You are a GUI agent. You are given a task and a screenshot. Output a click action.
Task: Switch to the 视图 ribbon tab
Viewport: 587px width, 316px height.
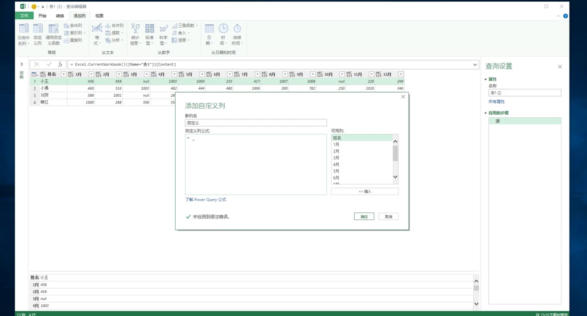coord(99,15)
